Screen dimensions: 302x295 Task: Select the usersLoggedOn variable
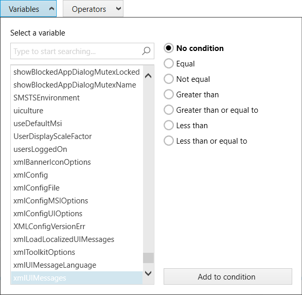[77, 149]
